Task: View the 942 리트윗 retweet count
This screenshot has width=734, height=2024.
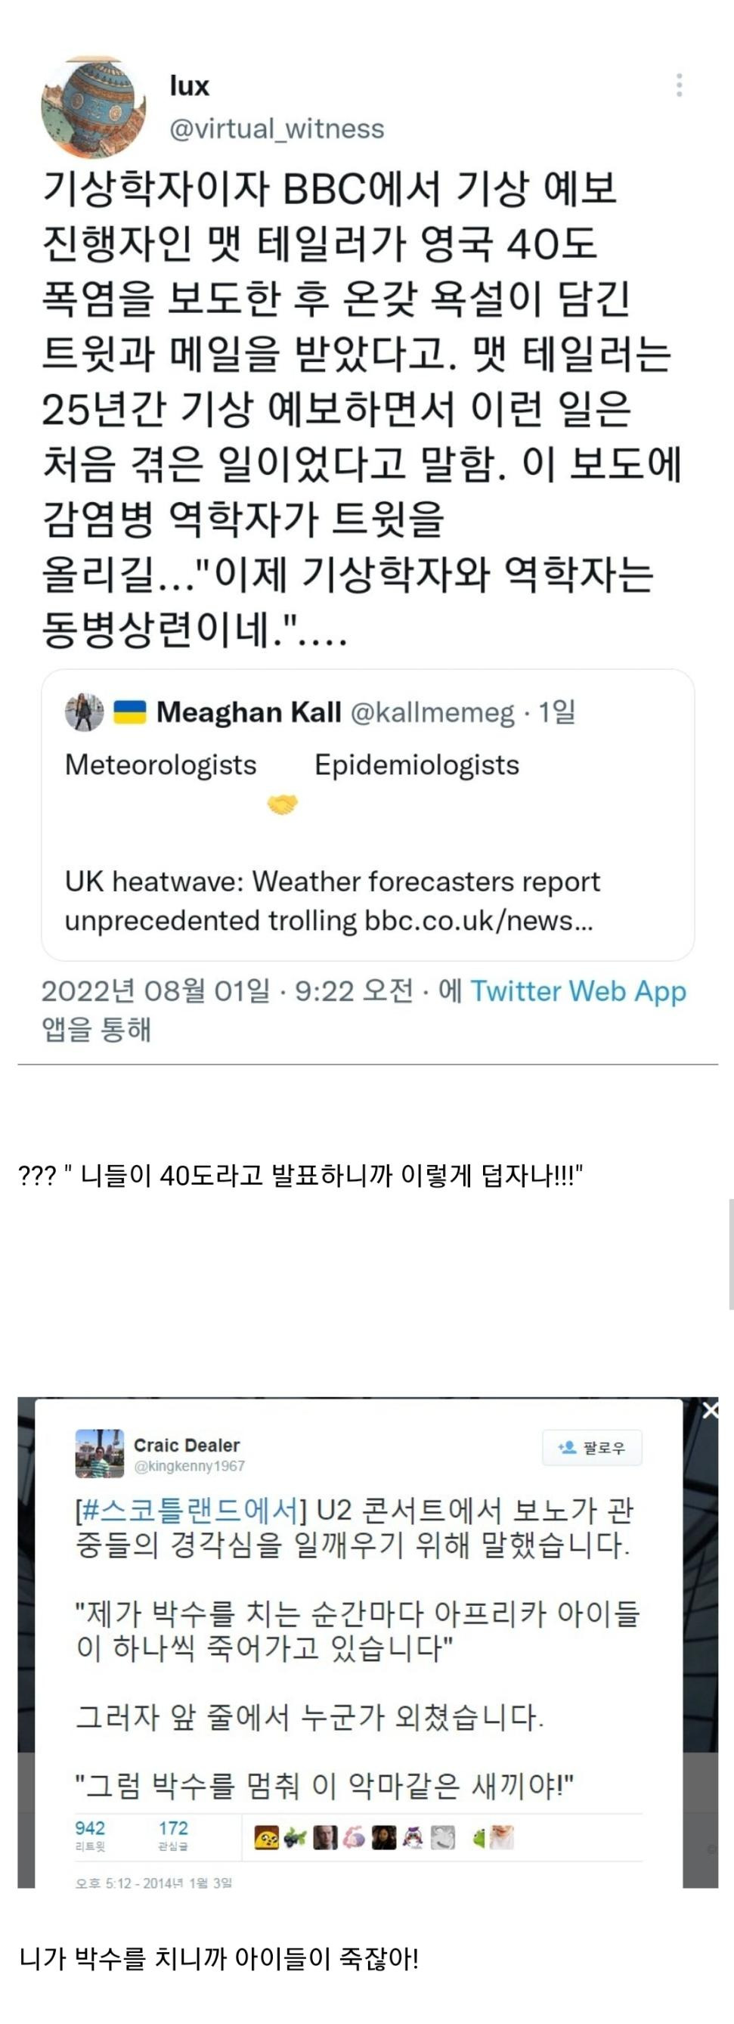Action: [91, 1836]
